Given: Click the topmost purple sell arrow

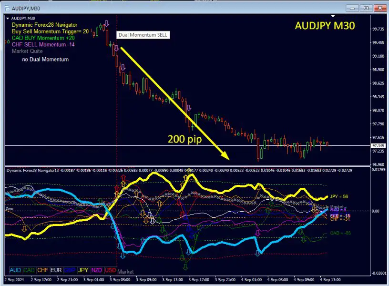Looking at the screenshot, I should point(107,23).
